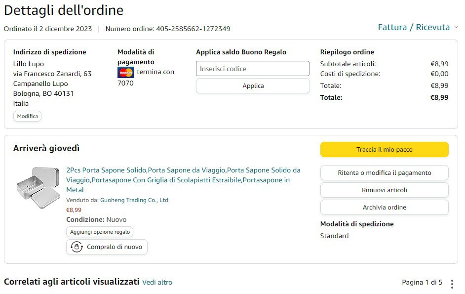Click the red €8,99 item price
The width and height of the screenshot is (465, 294).
[74, 210]
